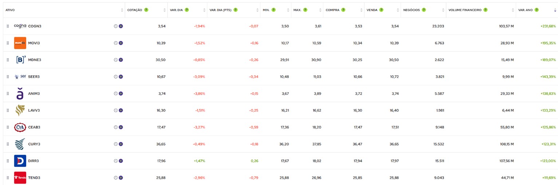Open the CEAB3 ticker link
558x185 pixels.
click(x=34, y=127)
